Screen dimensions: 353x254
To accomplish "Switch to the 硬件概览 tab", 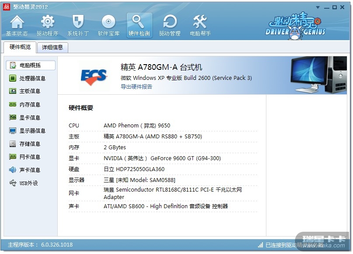I will pos(20,47).
